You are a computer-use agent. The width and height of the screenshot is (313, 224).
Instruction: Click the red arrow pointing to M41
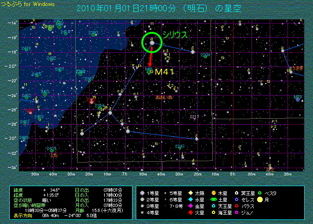pos(150,58)
